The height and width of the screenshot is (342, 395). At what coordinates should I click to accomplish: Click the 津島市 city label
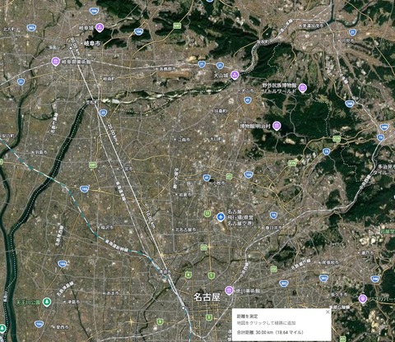tap(73, 302)
